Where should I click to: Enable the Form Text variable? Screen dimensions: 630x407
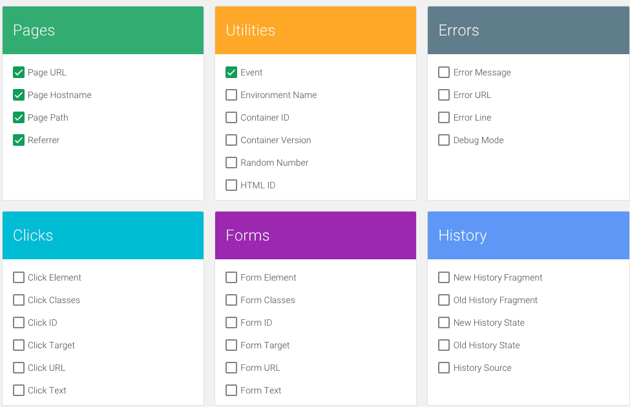[x=231, y=390]
